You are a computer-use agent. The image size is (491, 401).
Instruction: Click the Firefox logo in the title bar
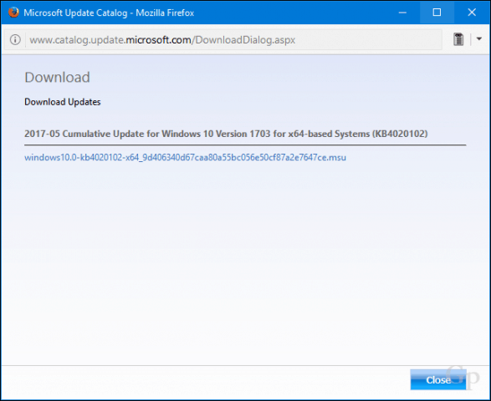tap(13, 13)
